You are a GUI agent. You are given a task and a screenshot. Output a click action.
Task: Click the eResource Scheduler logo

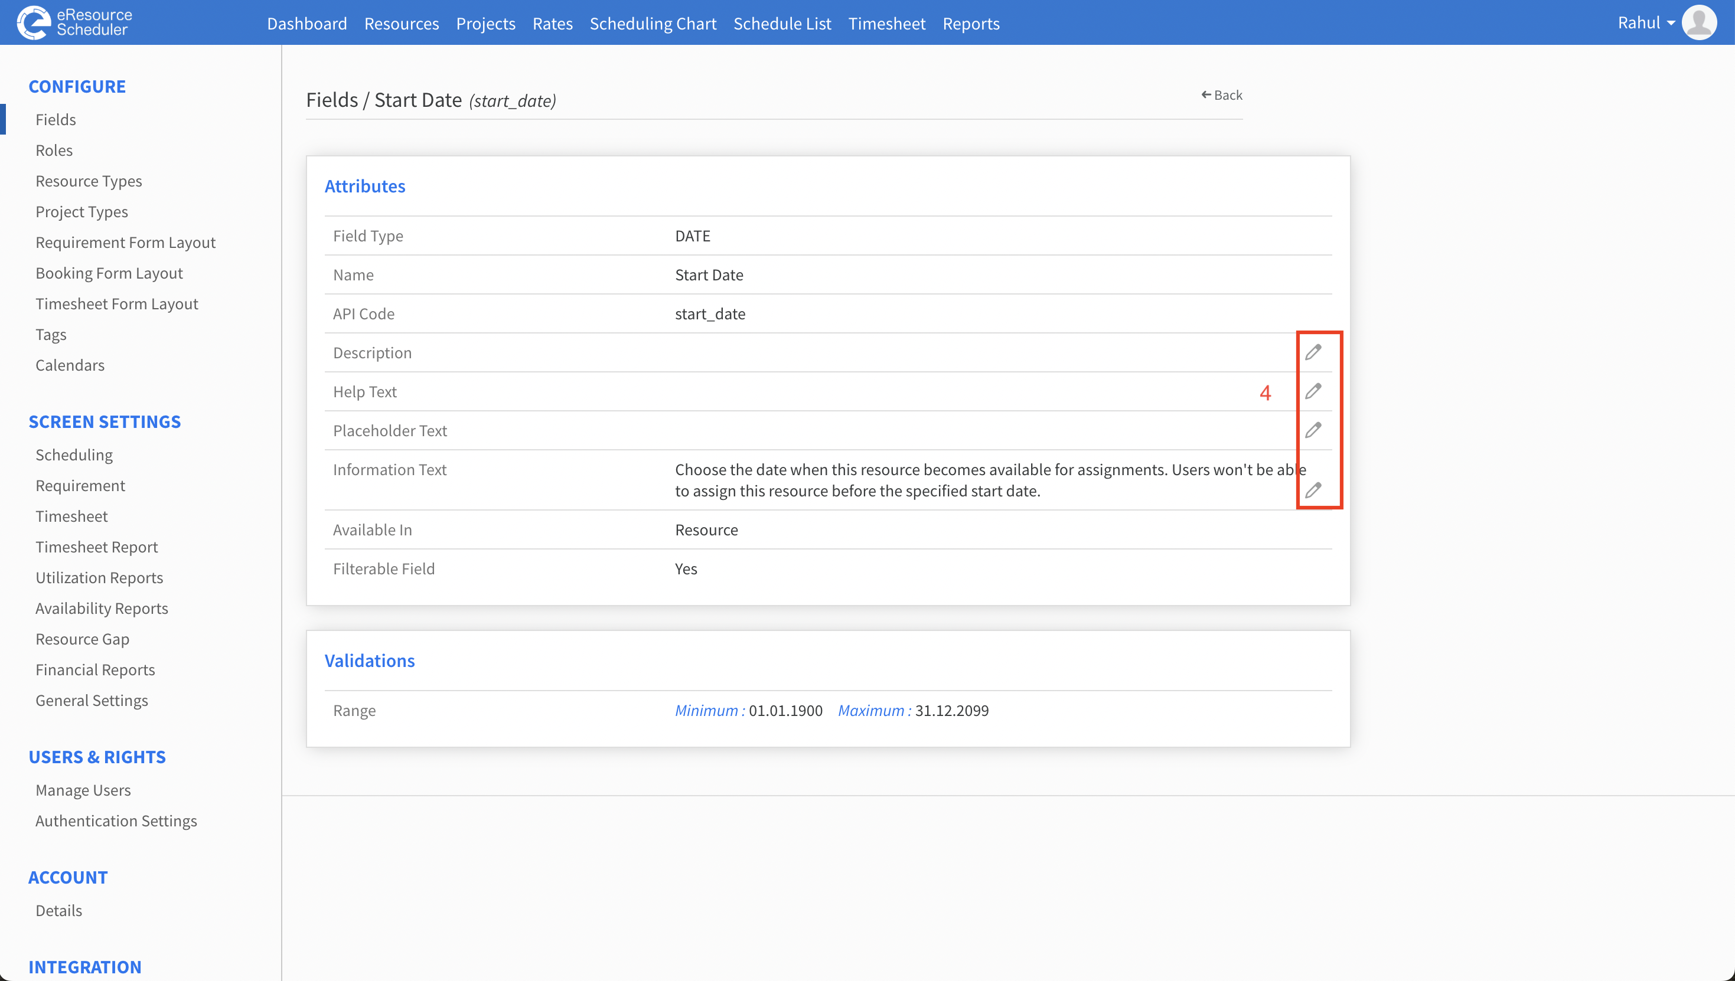[x=75, y=22]
